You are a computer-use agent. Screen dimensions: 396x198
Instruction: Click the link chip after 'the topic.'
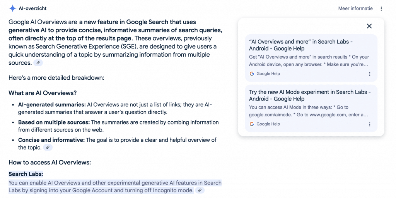coord(48,148)
